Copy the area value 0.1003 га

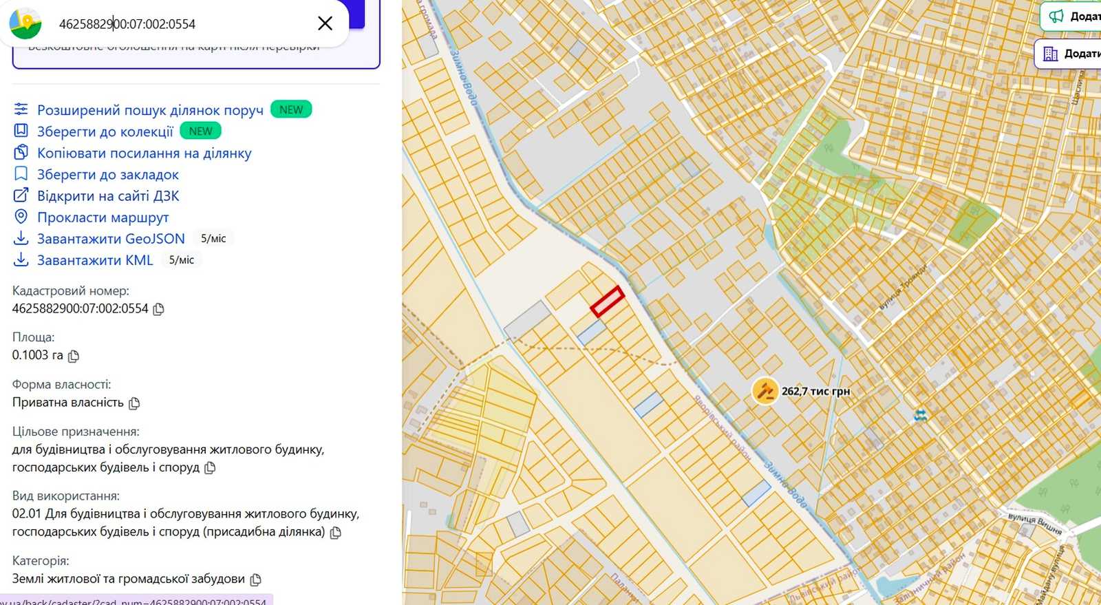click(74, 356)
